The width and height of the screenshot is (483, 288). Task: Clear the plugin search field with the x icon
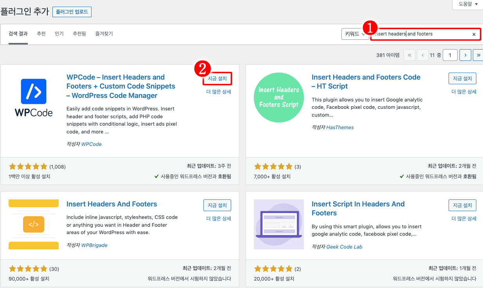pyautogui.click(x=474, y=34)
